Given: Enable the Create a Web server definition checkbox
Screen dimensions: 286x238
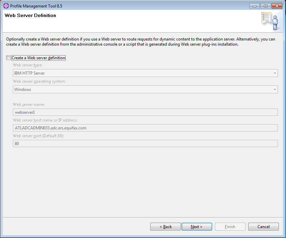Looking at the screenshot, I should coord(8,58).
